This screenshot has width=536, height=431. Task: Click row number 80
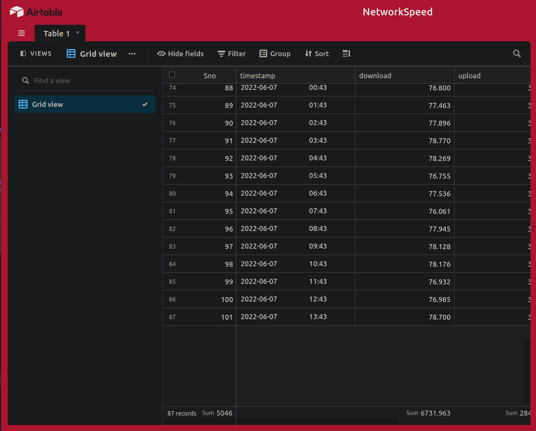pyautogui.click(x=172, y=193)
